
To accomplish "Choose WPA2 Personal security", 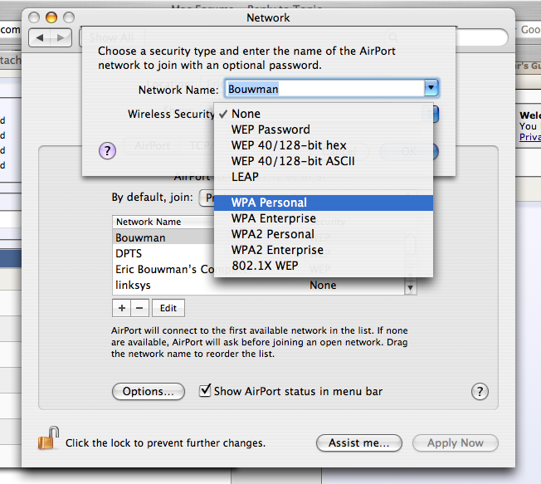I will click(x=324, y=234).
